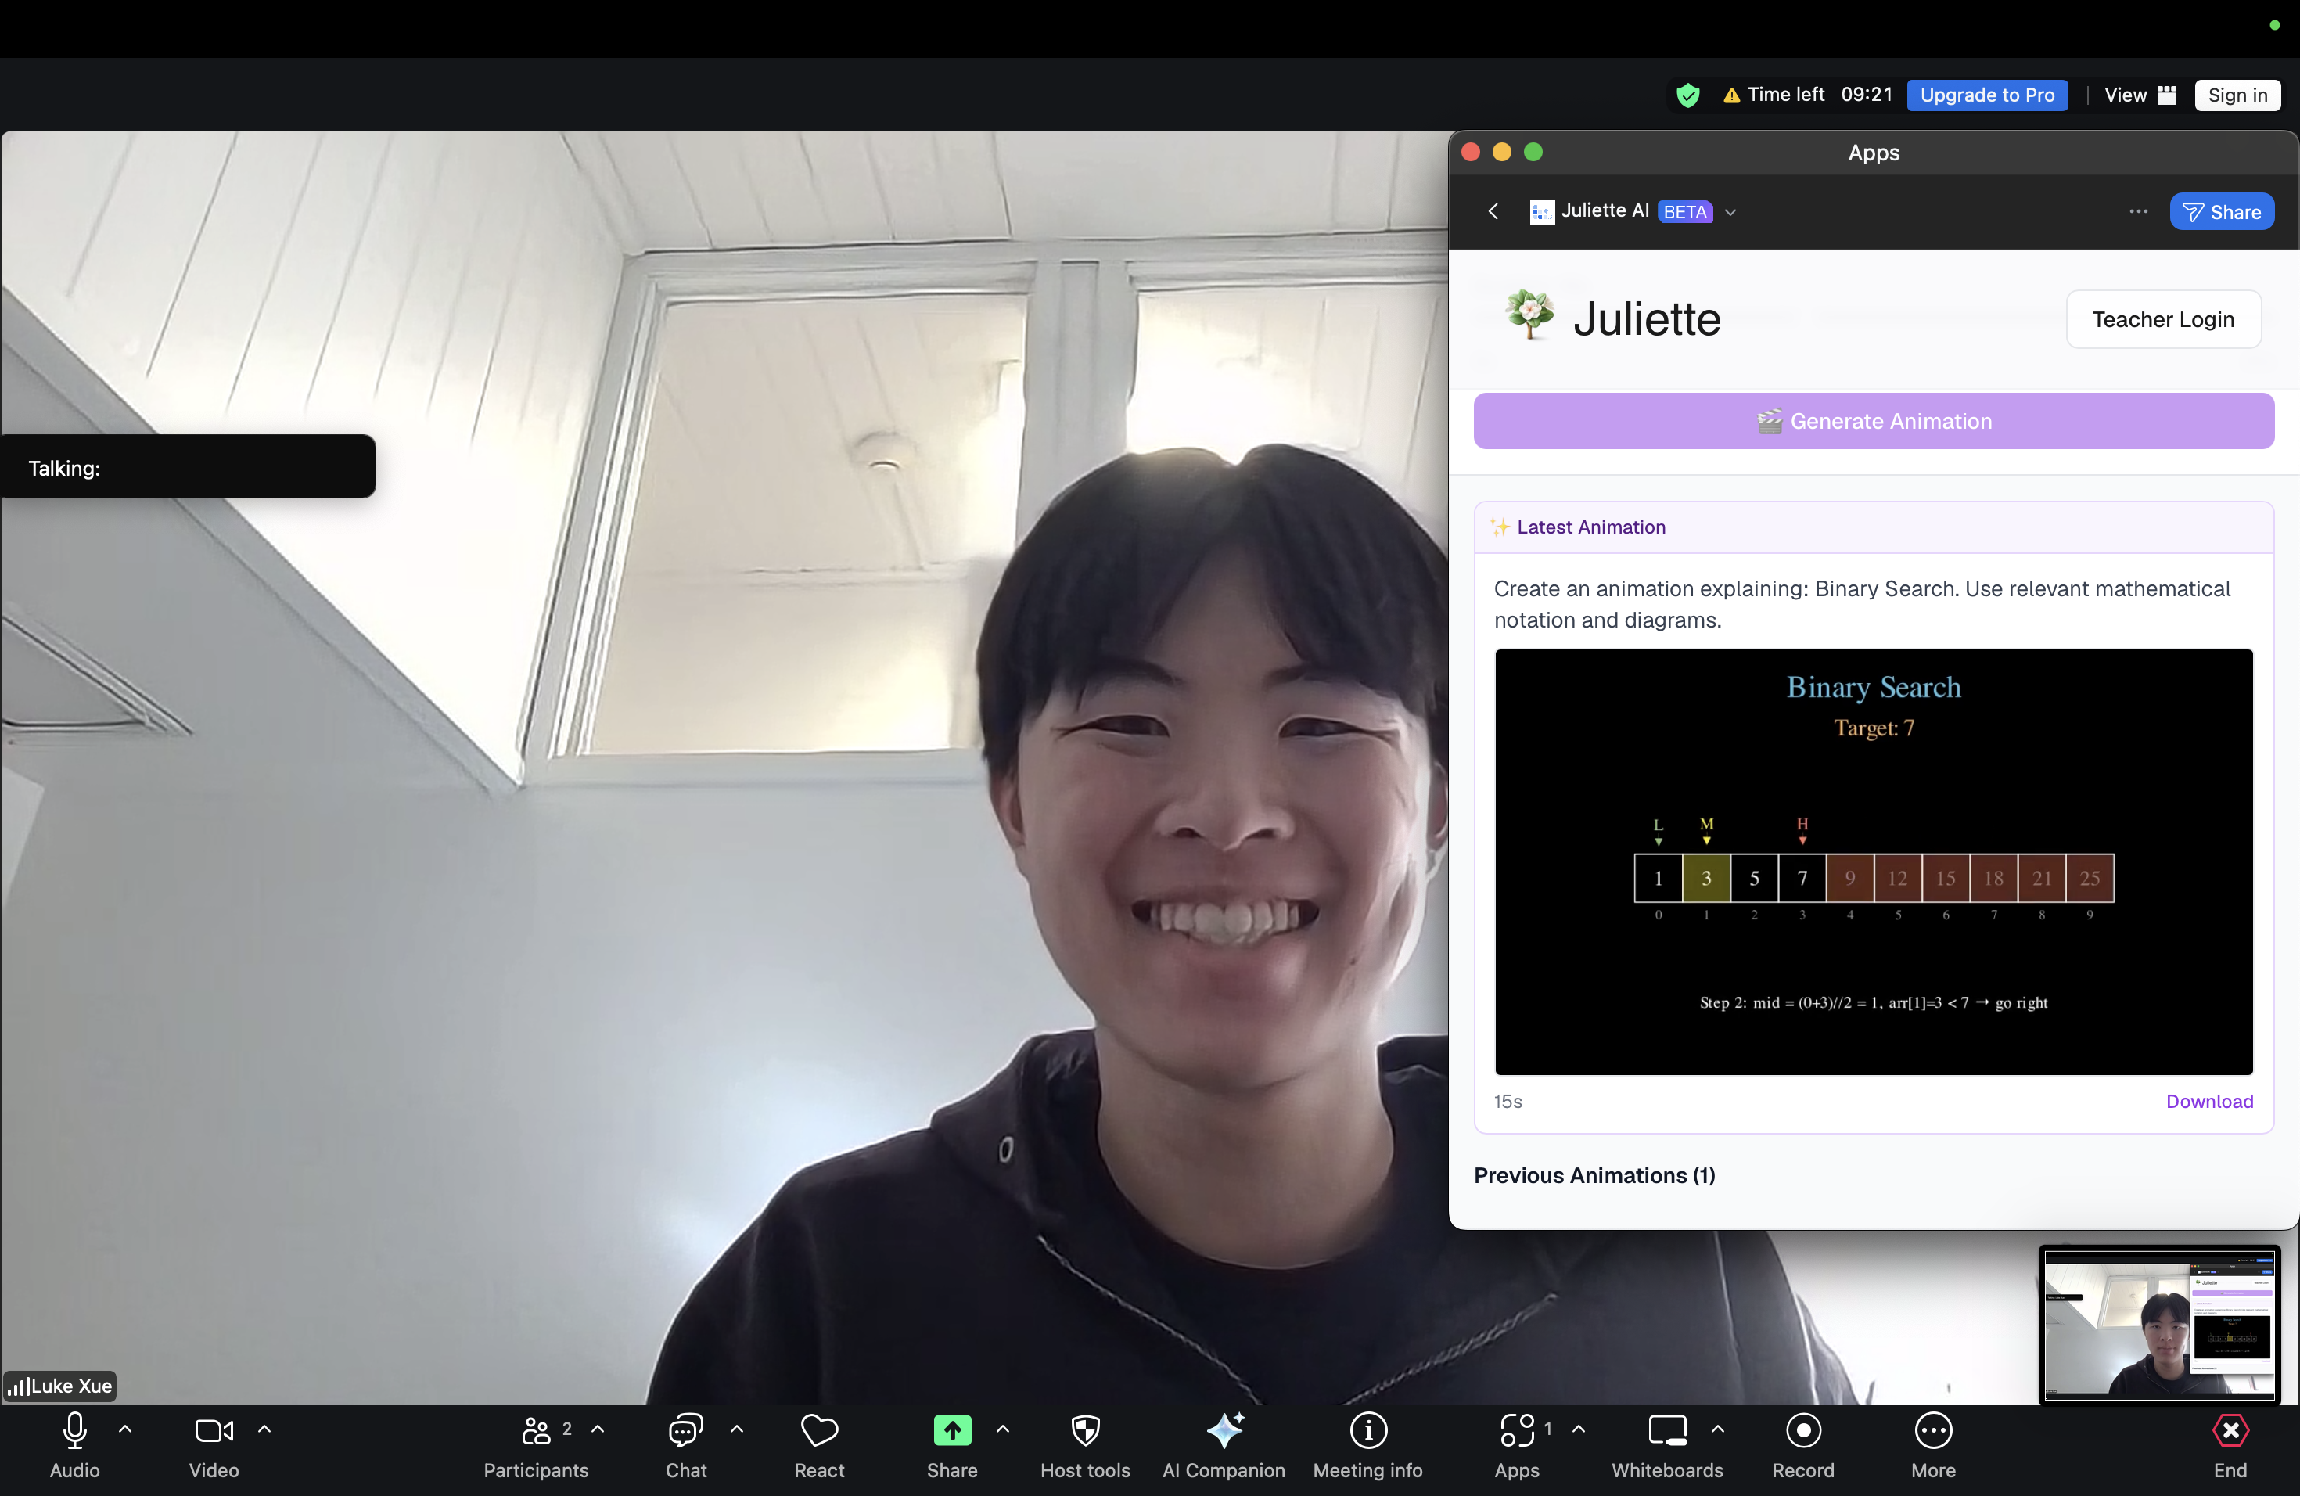Open the More options menu
This screenshot has width=2300, height=1496.
click(x=1933, y=1431)
